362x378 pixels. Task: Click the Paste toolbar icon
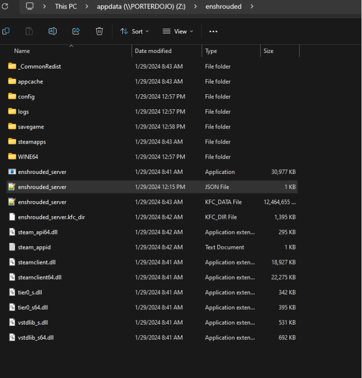coord(29,31)
